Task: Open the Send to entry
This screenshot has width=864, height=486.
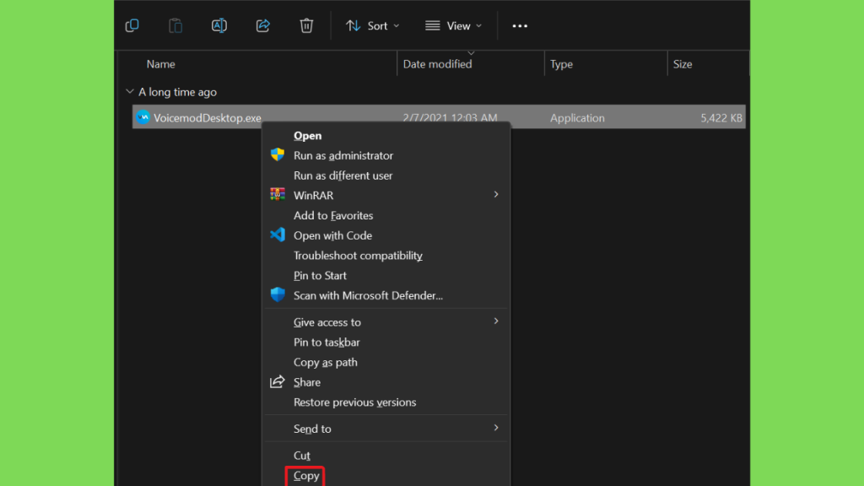Action: tap(312, 429)
